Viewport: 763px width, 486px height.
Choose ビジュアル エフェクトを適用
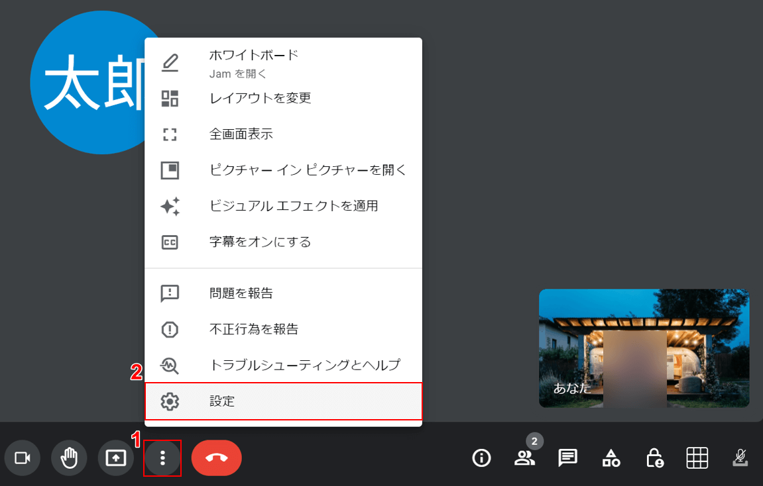click(x=283, y=206)
